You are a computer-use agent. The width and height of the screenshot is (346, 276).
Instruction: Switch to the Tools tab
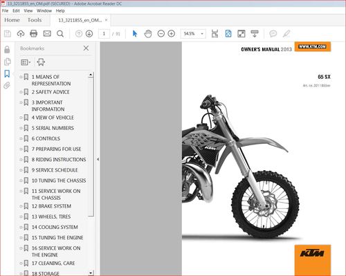coord(35,20)
